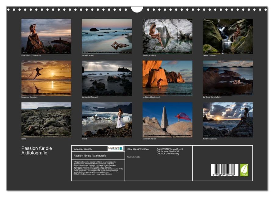Open the Ibiza beach reflection thumbnail
Screen dimensions: 274x197
click(x=107, y=36)
